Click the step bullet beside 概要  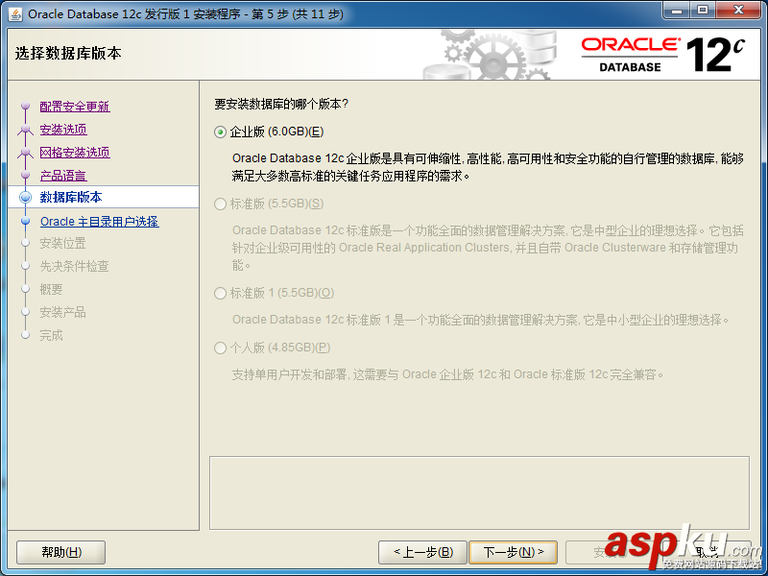[x=26, y=289]
